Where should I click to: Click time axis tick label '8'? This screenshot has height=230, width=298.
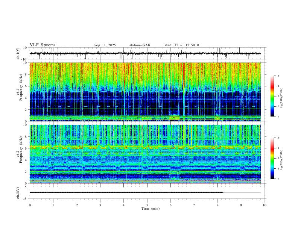(217, 205)
